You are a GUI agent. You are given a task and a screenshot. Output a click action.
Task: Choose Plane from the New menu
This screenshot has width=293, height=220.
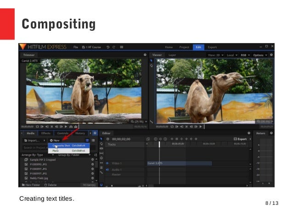[69, 151]
